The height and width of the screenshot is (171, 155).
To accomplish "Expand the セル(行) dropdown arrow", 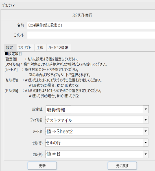I will (x=145, y=143).
